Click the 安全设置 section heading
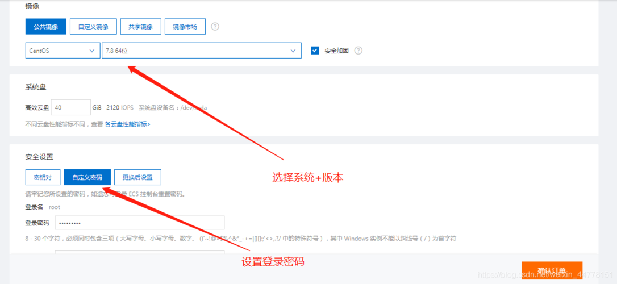The width and height of the screenshot is (617, 284). click(x=39, y=157)
